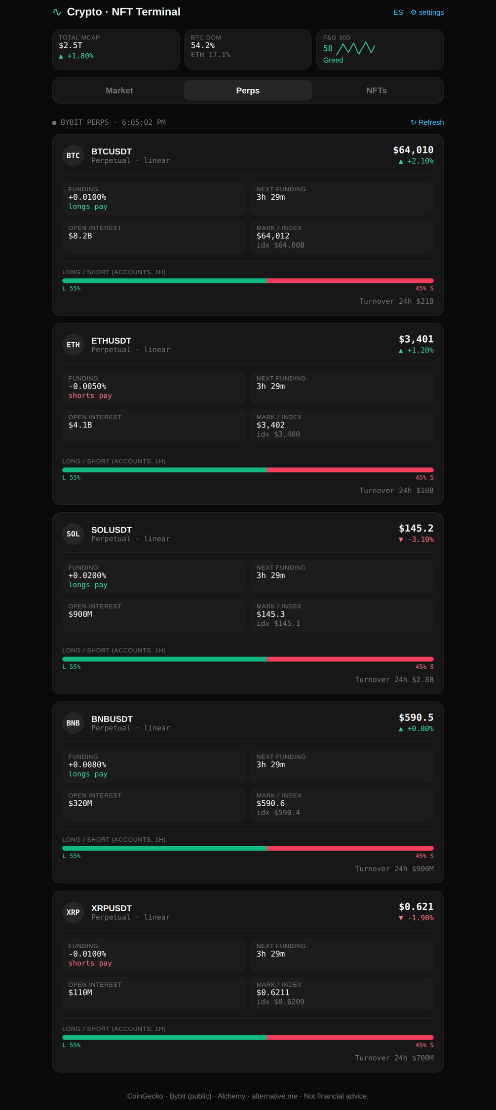This screenshot has height=1110, width=496.
Task: Switch language with the ES link
Action: coord(398,12)
